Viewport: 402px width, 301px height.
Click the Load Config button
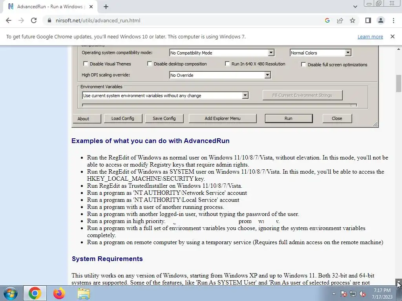[123, 118]
